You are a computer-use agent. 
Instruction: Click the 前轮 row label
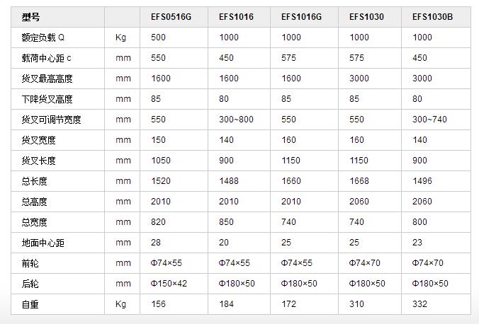(x=30, y=263)
